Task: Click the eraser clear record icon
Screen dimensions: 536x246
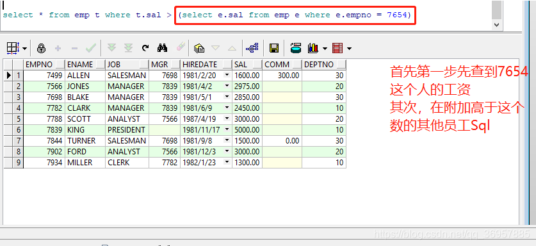Action: tap(181, 47)
